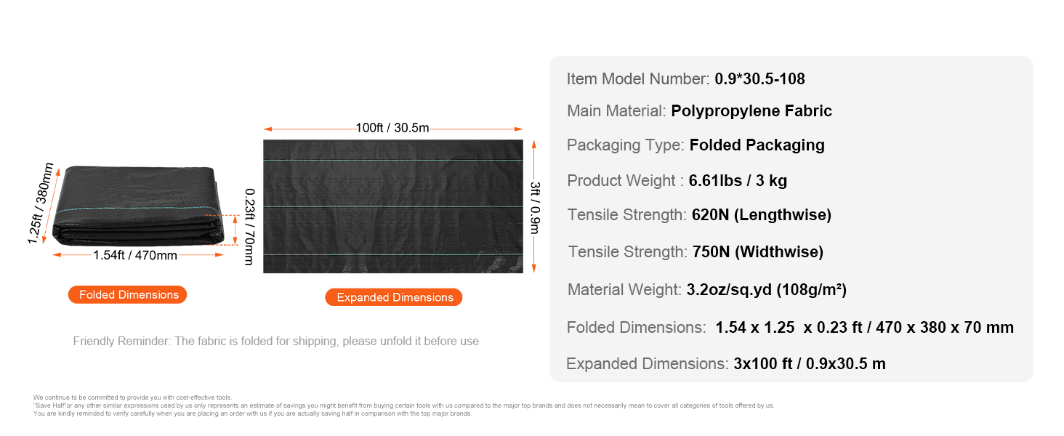Viewport: 1064px width, 436px height.
Task: Click the Expanded Dimensions 3x100 ft line
Action: (725, 364)
